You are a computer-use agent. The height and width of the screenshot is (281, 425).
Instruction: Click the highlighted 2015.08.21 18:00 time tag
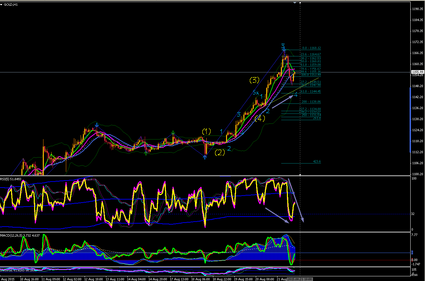[x=300, y=279]
